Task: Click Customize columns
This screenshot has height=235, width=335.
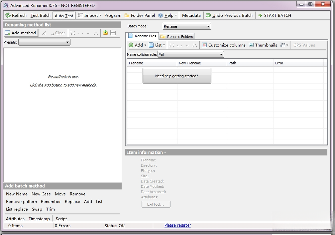Action: point(224,45)
